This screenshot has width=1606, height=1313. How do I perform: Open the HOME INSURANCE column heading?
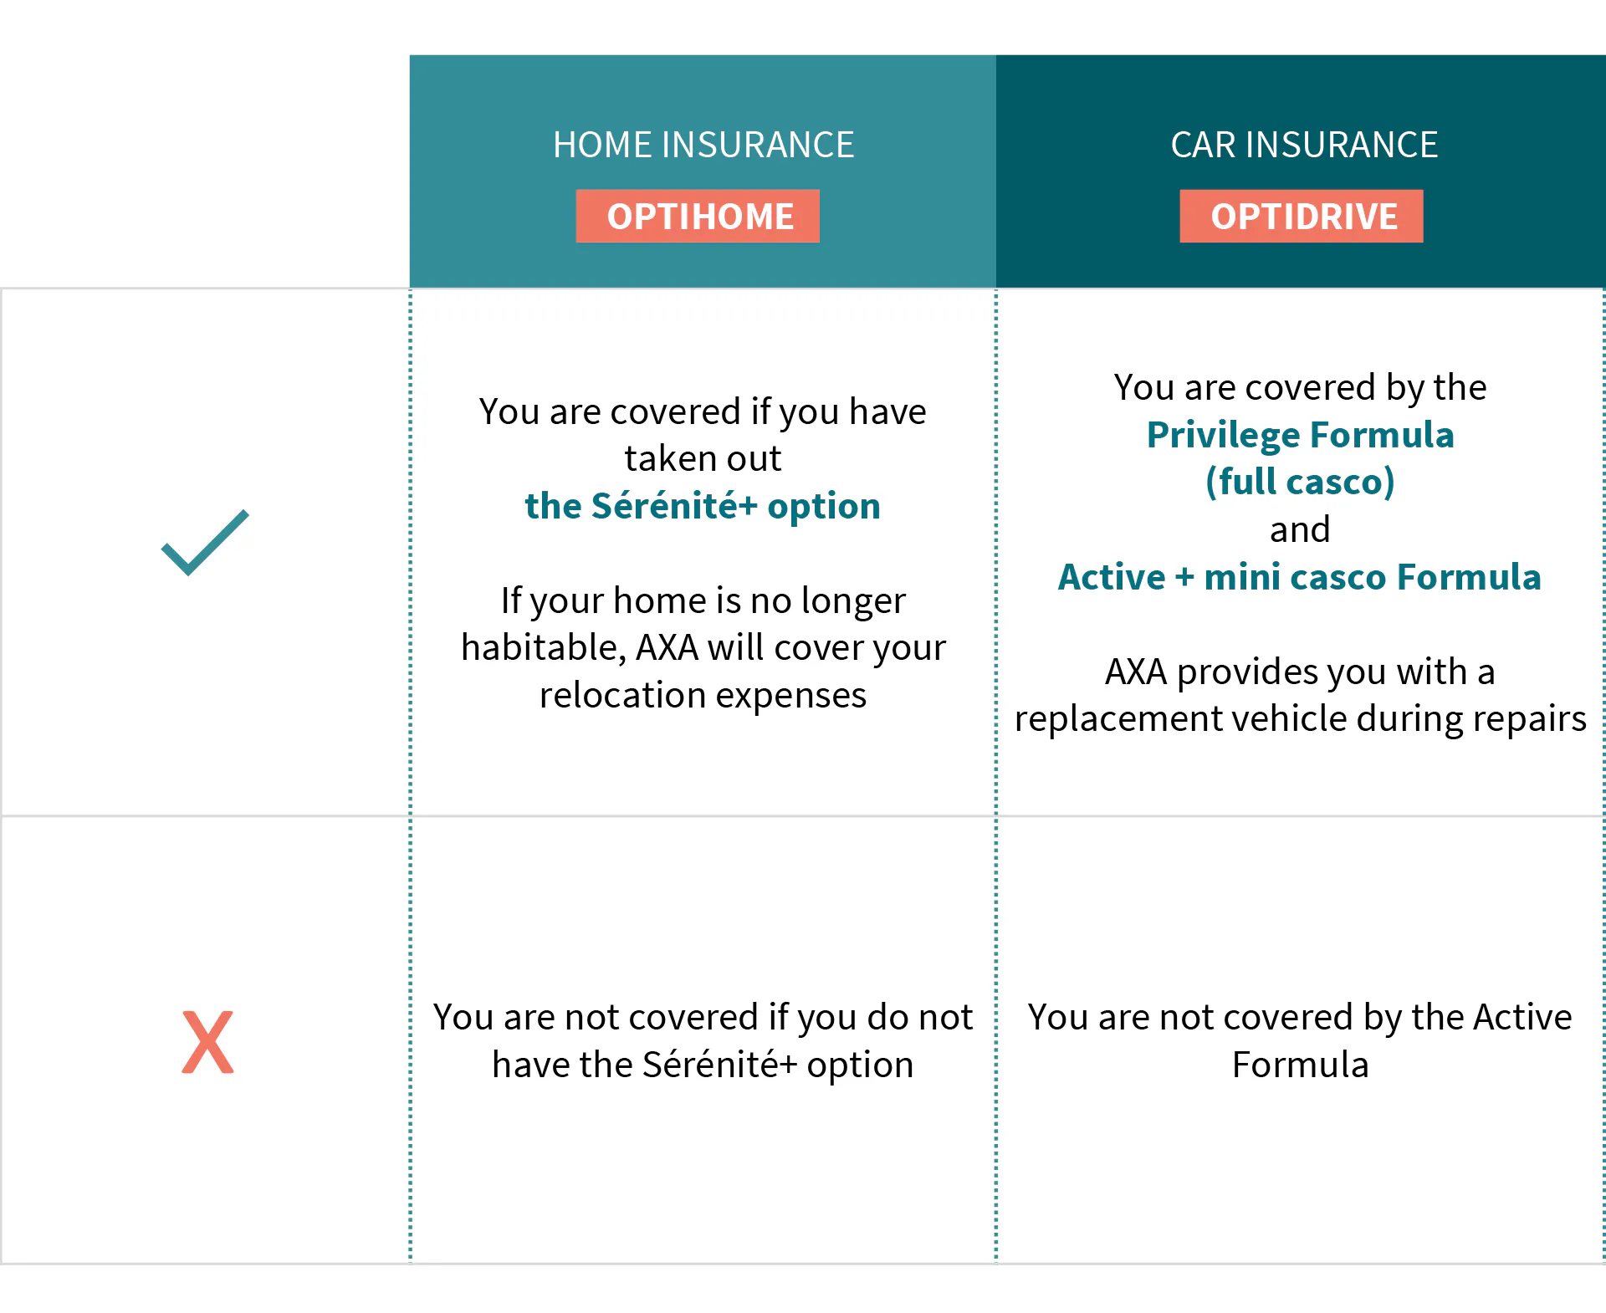click(703, 145)
